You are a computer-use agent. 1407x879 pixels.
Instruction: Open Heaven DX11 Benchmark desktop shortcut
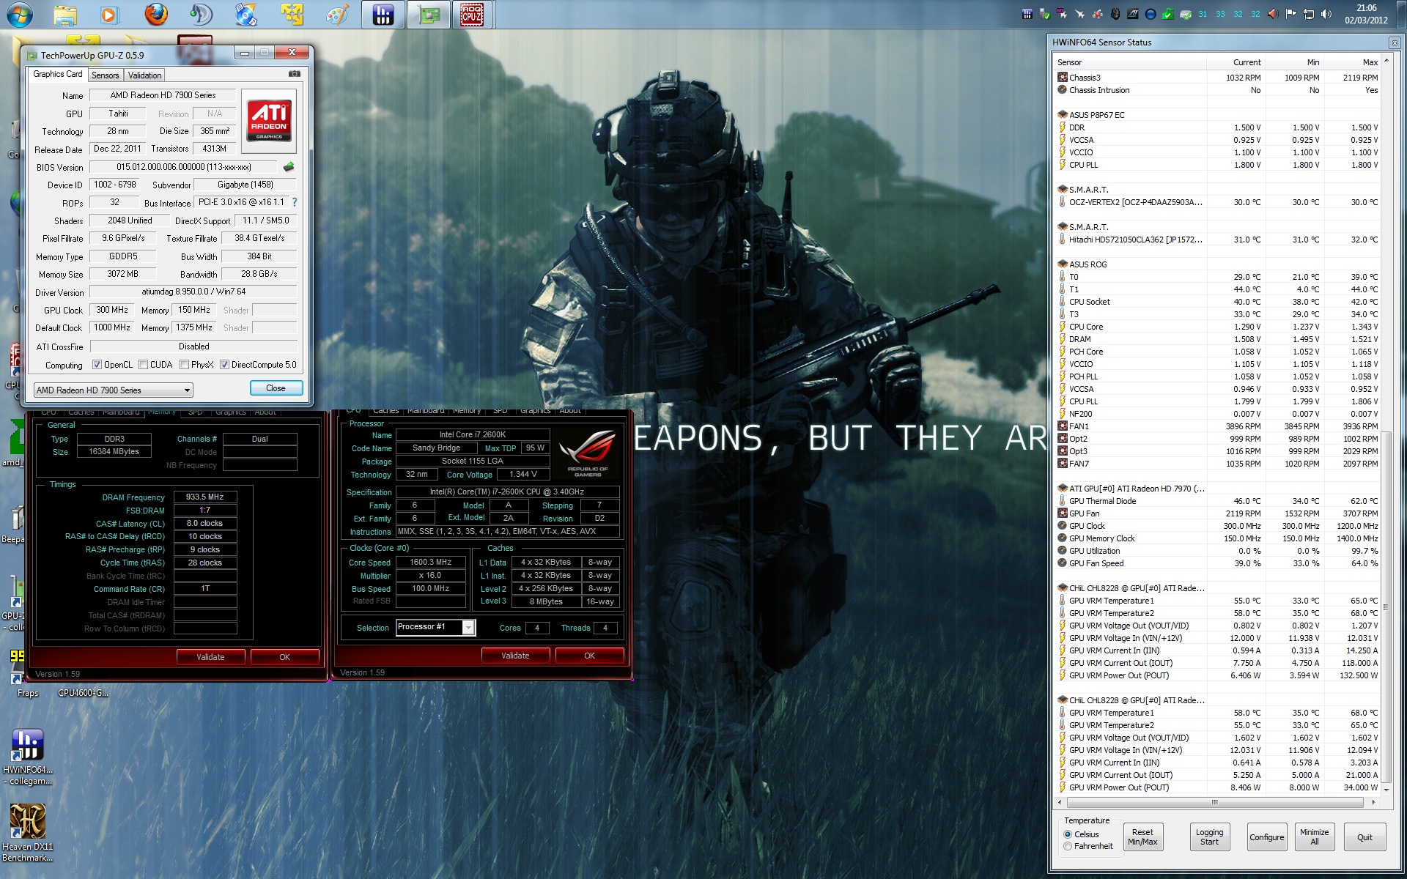pos(28,833)
